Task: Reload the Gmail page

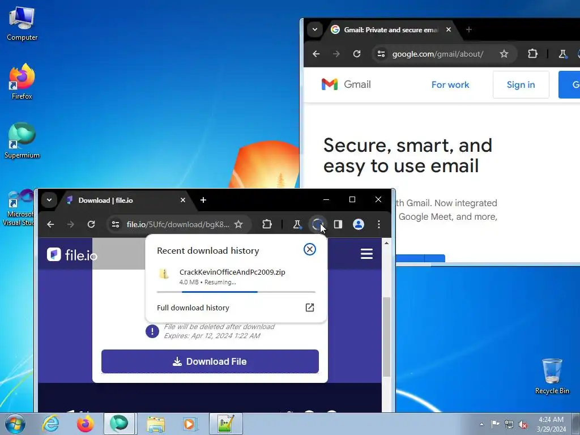Action: [357, 54]
